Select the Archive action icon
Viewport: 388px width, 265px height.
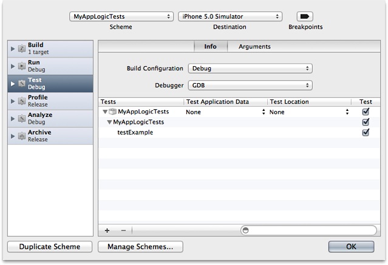click(22, 136)
